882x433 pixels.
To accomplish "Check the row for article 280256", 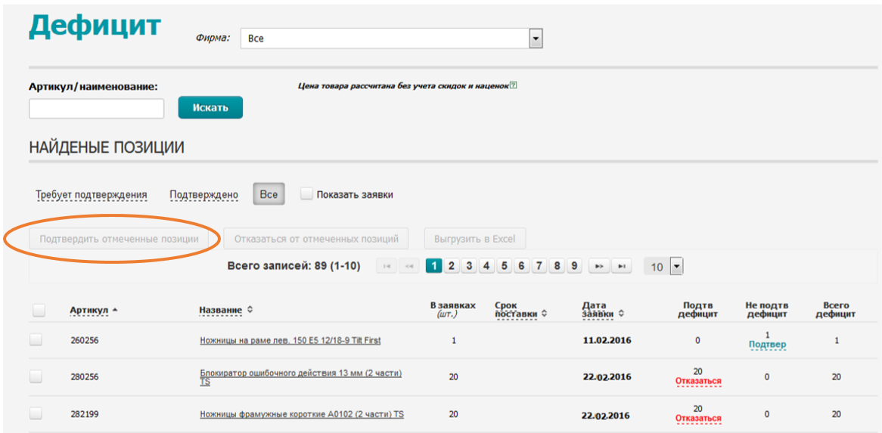I will pos(36,376).
